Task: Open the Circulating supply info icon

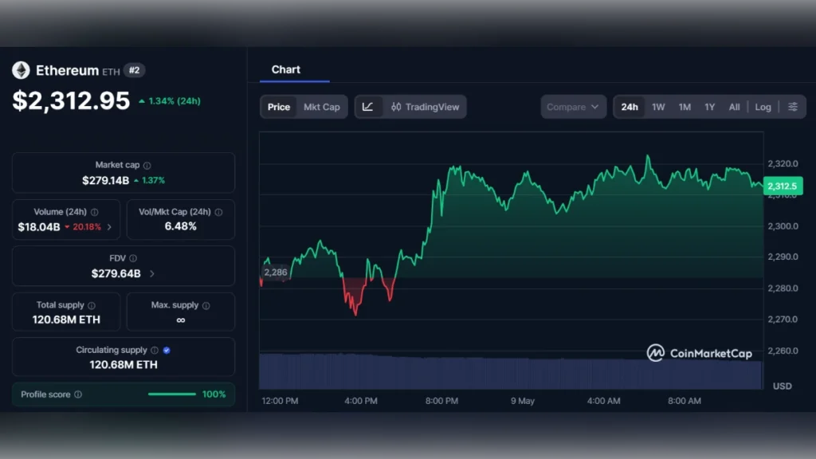Action: [155, 351]
